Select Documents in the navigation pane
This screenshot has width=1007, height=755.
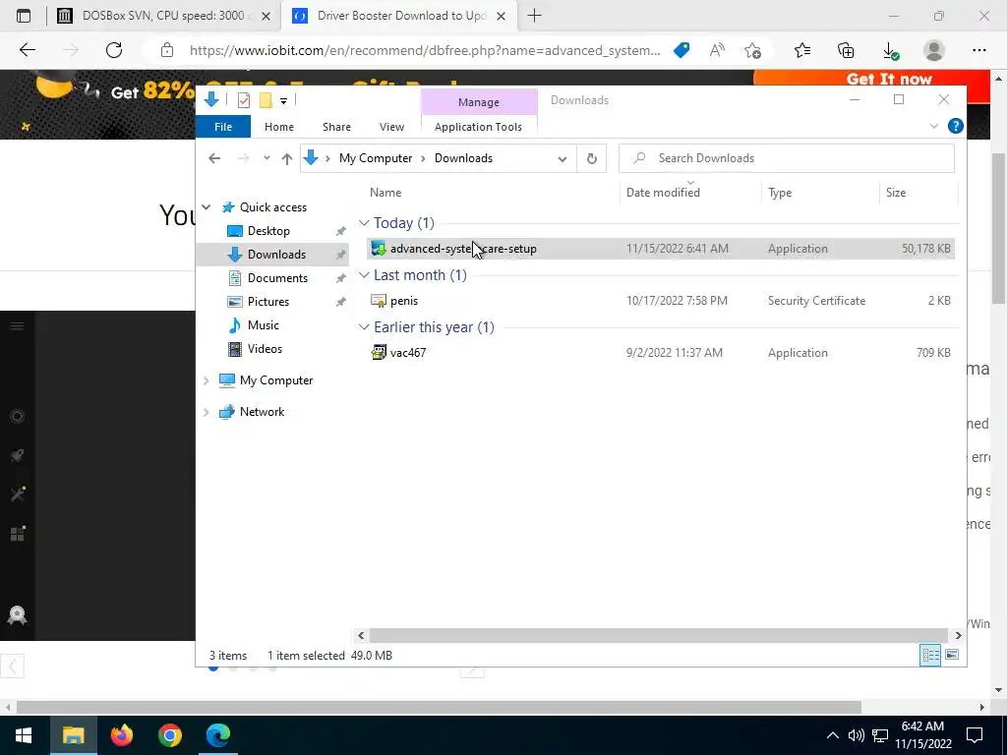[x=277, y=278]
